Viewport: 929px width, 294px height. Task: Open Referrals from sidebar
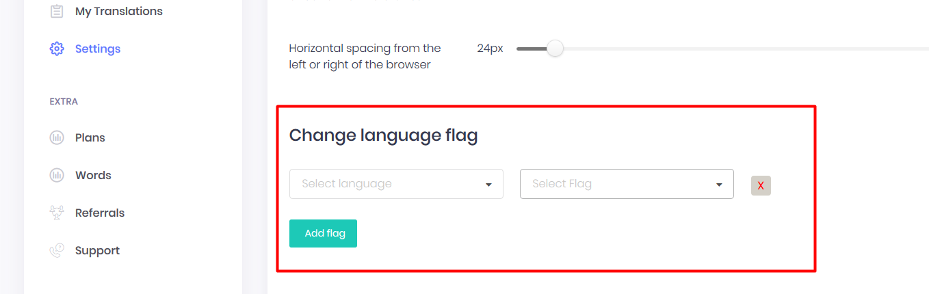[x=100, y=213]
